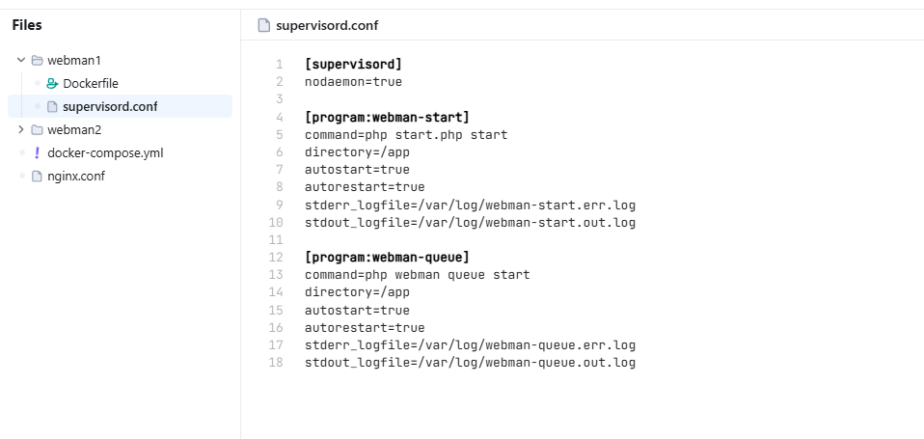The height and width of the screenshot is (439, 924).
Task: Click the docker-compose.yml exclamation icon
Action: pos(37,153)
